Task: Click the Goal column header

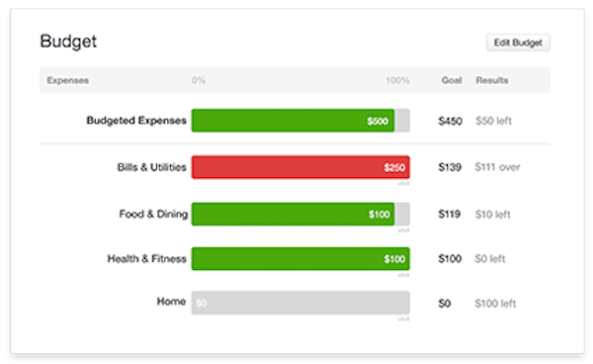Action: point(452,80)
